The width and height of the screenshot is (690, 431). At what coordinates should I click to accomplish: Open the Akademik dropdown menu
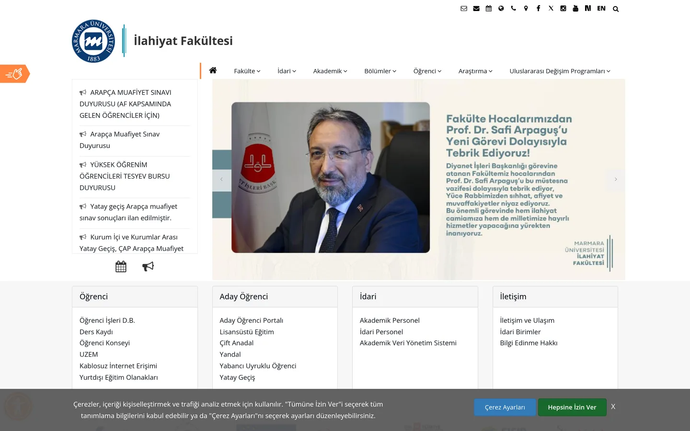point(330,71)
